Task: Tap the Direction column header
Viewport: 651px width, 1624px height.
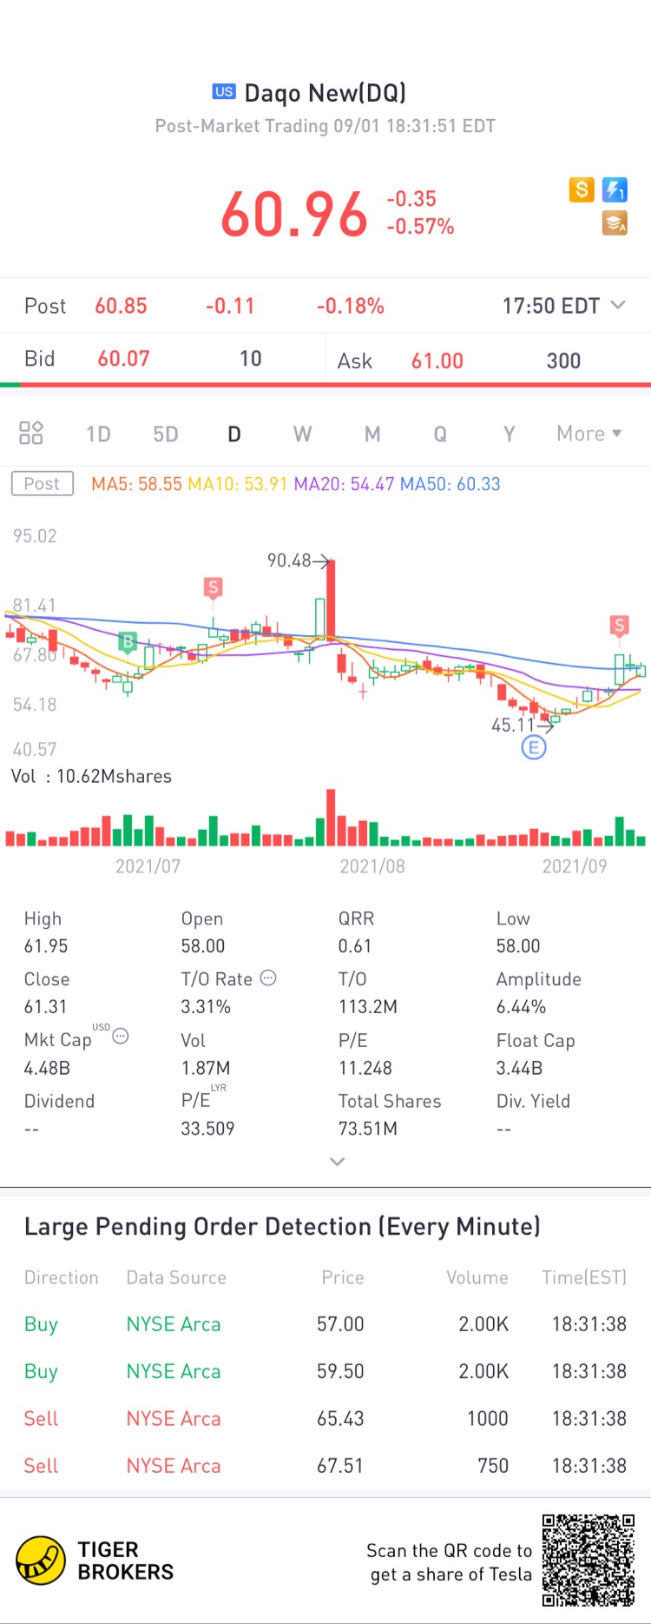Action: (62, 1277)
